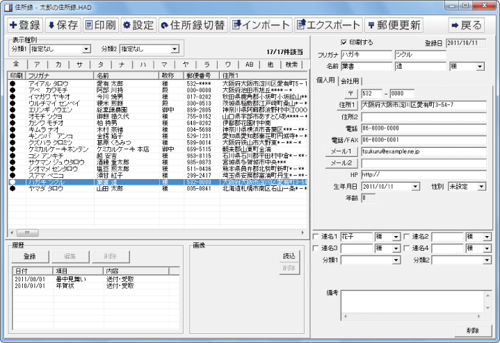This screenshot has width=500, height=343.
Task: Click the 住所録切替 toolbar button
Action: coord(193,25)
